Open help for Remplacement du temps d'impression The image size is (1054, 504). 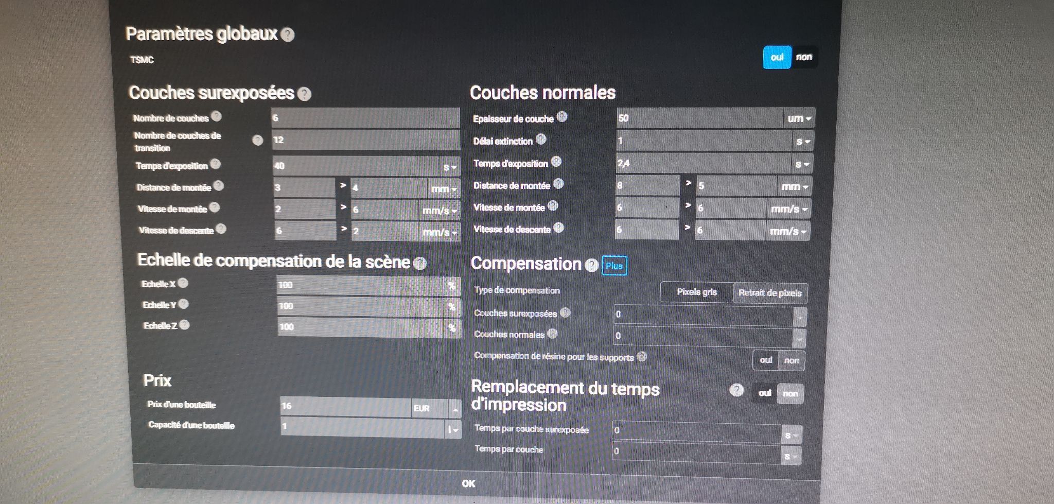(737, 390)
